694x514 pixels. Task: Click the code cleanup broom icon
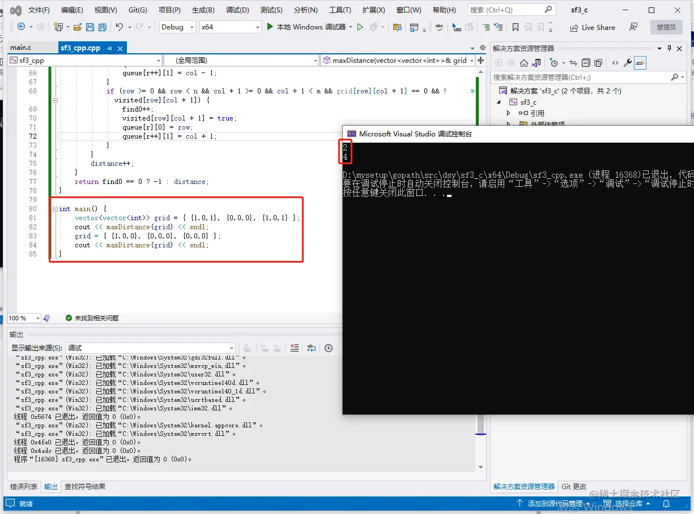(x=46, y=318)
